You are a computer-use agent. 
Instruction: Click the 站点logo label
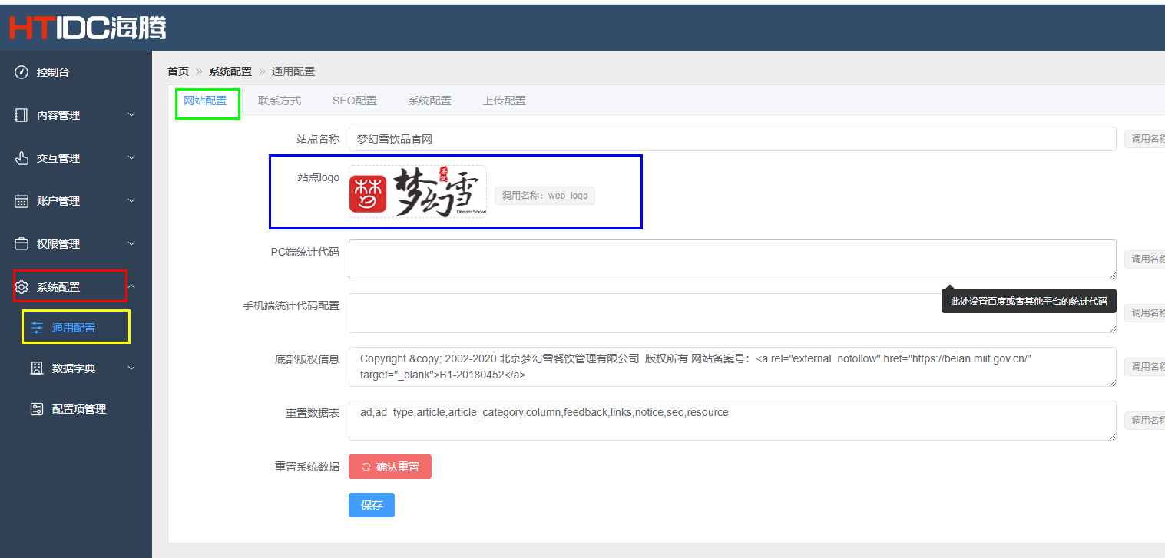click(319, 177)
